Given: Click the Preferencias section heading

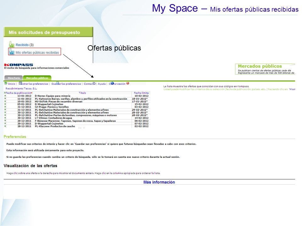Looking at the screenshot, I should 15,137.
